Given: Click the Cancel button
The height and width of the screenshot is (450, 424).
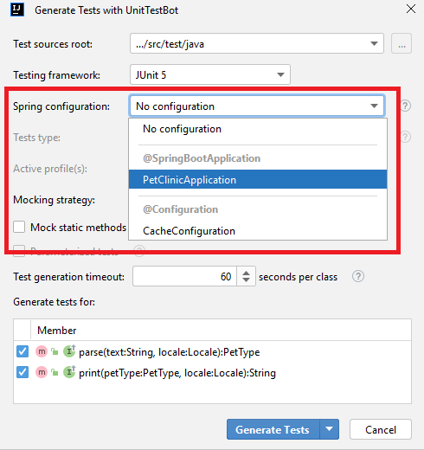Looking at the screenshot, I should click(381, 429).
